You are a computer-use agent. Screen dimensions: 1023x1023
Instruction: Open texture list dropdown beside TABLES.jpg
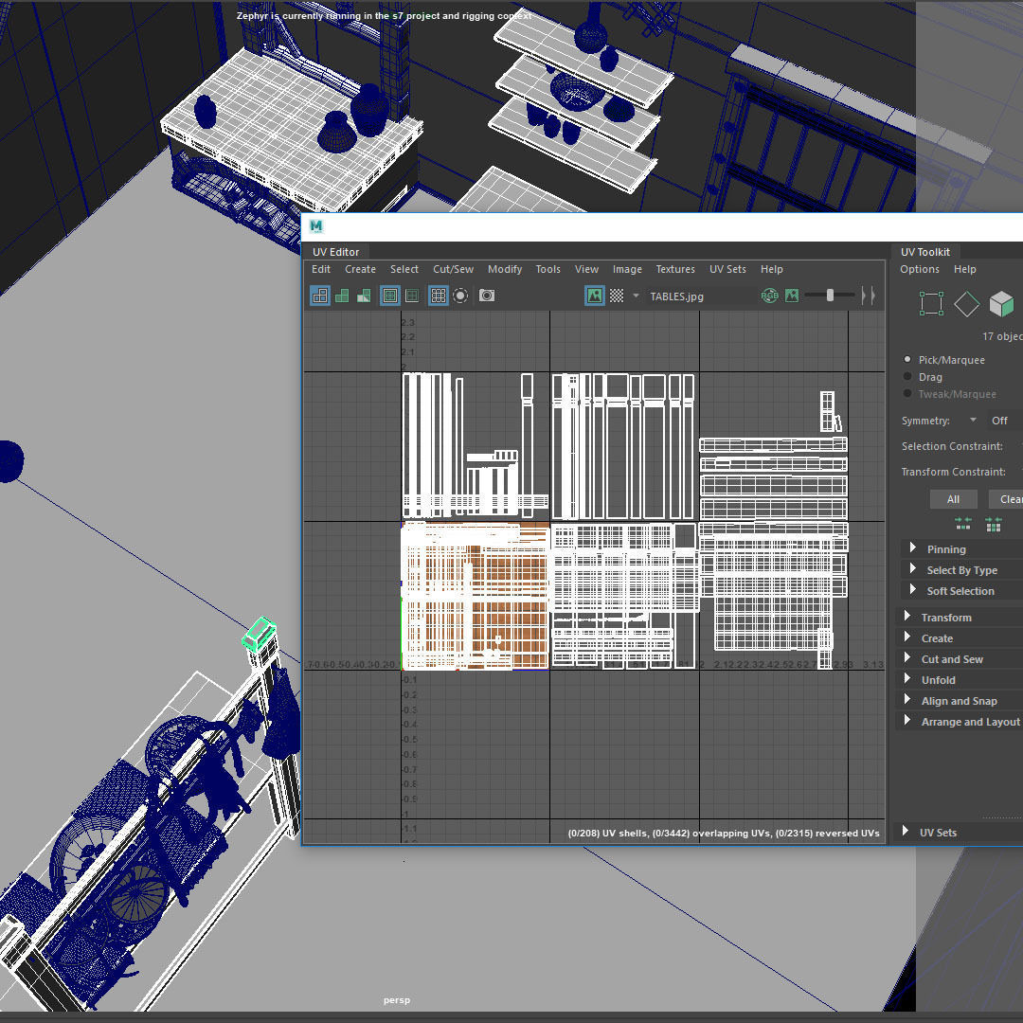point(636,296)
